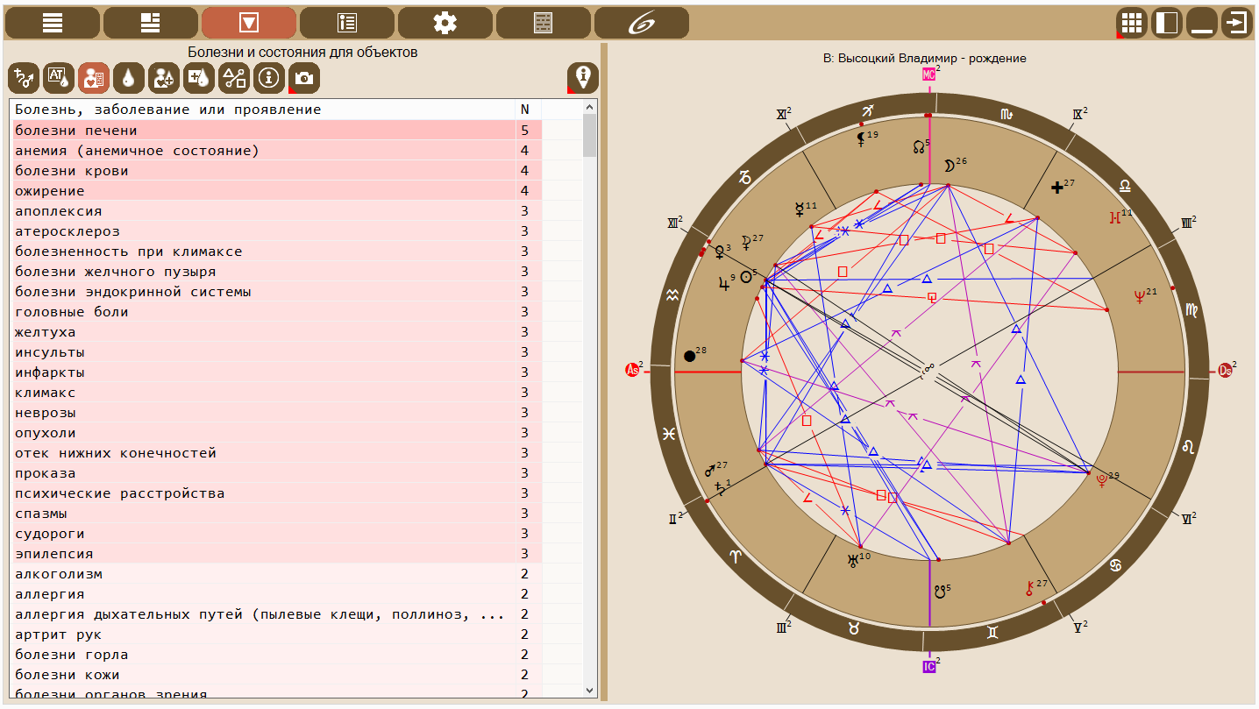Click the AT droplet icon
This screenshot has height=709, width=1259.
tap(59, 78)
